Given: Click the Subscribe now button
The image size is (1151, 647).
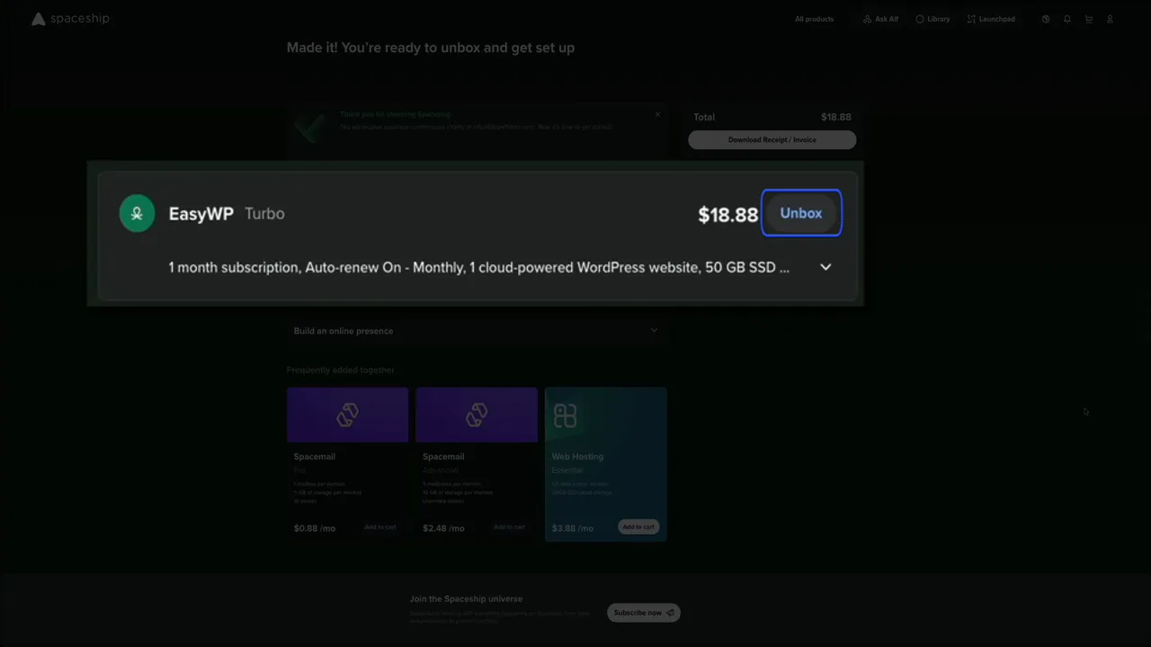Looking at the screenshot, I should 644,613.
